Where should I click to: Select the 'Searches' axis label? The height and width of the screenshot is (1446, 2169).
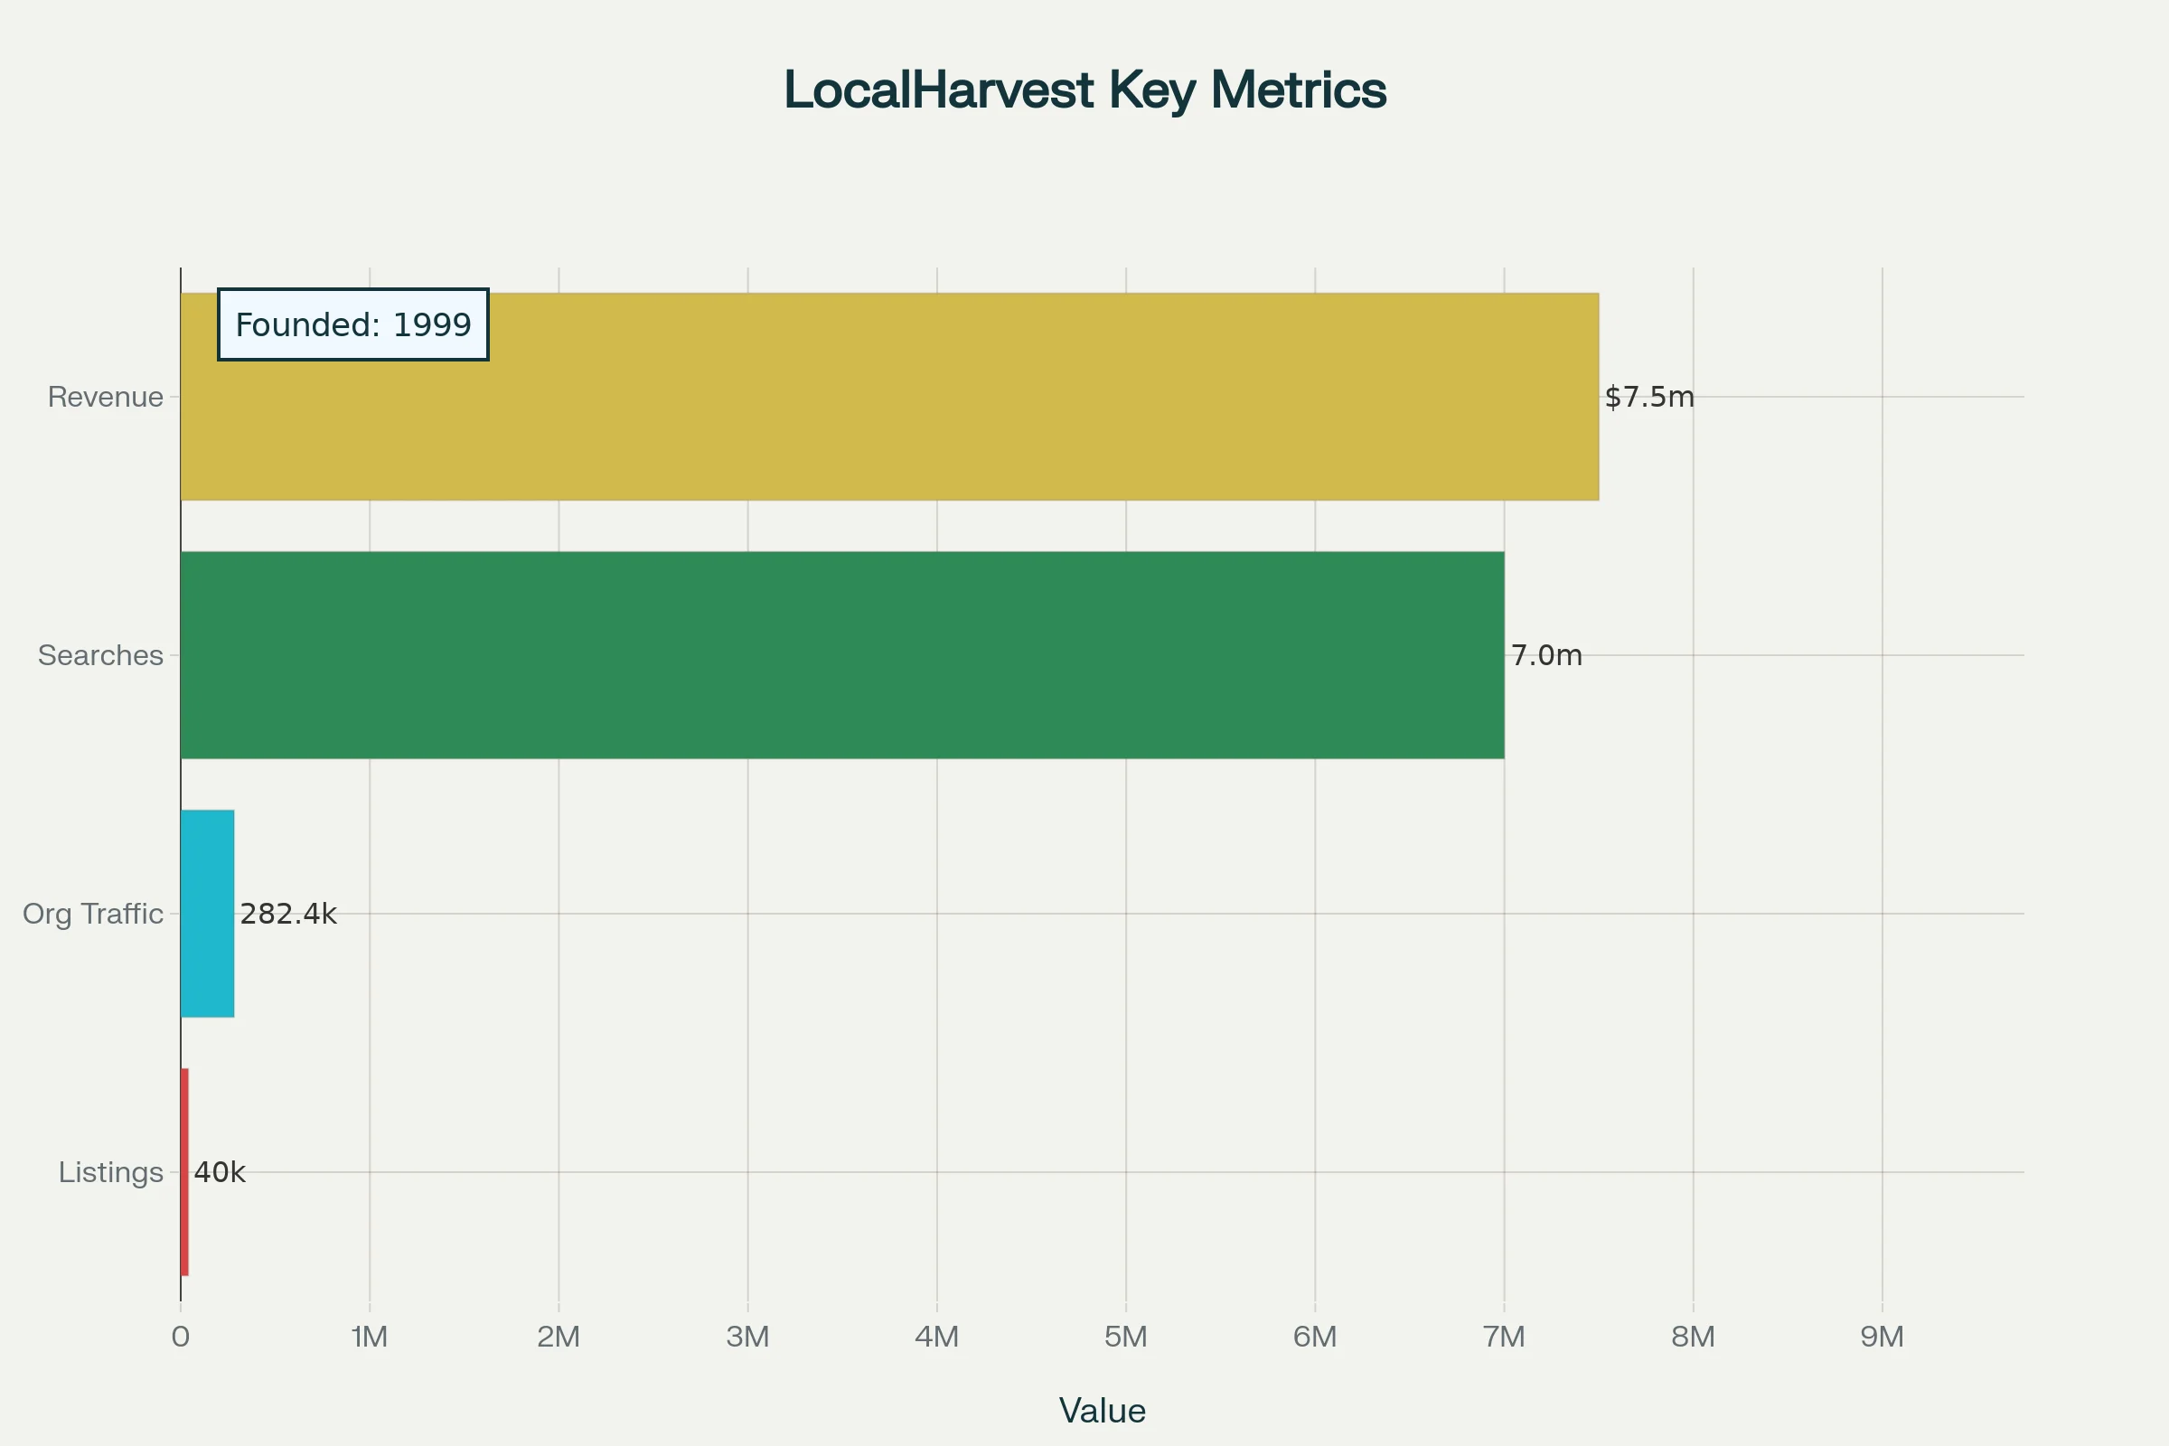point(100,654)
